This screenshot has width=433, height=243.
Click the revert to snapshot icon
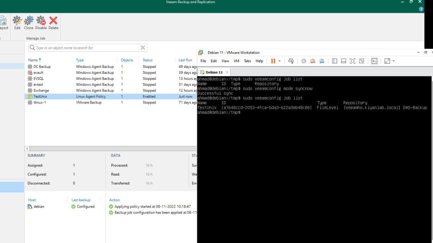[313, 61]
